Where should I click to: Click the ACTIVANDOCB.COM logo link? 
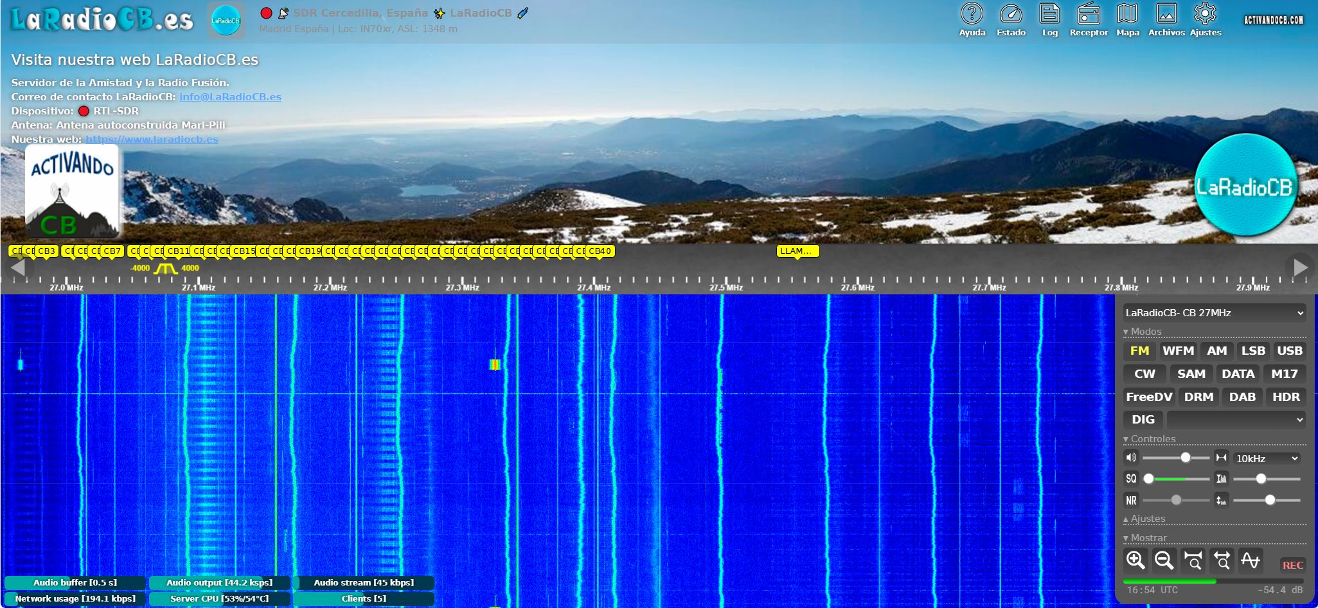[1274, 20]
